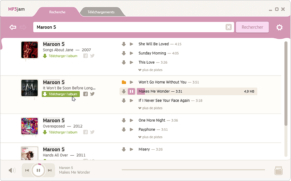Screen dimensions: 291x181
Task: Open It Won't Be Soon Before Long cover
Action: click(x=29, y=88)
